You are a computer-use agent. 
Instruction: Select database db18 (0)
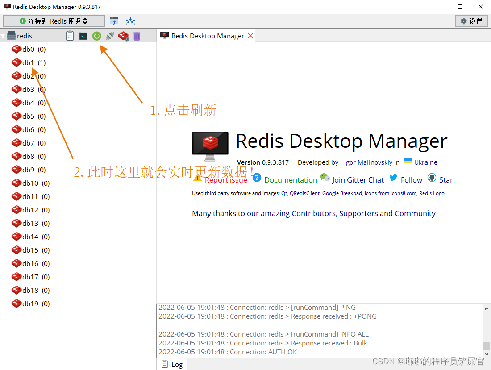click(x=30, y=291)
